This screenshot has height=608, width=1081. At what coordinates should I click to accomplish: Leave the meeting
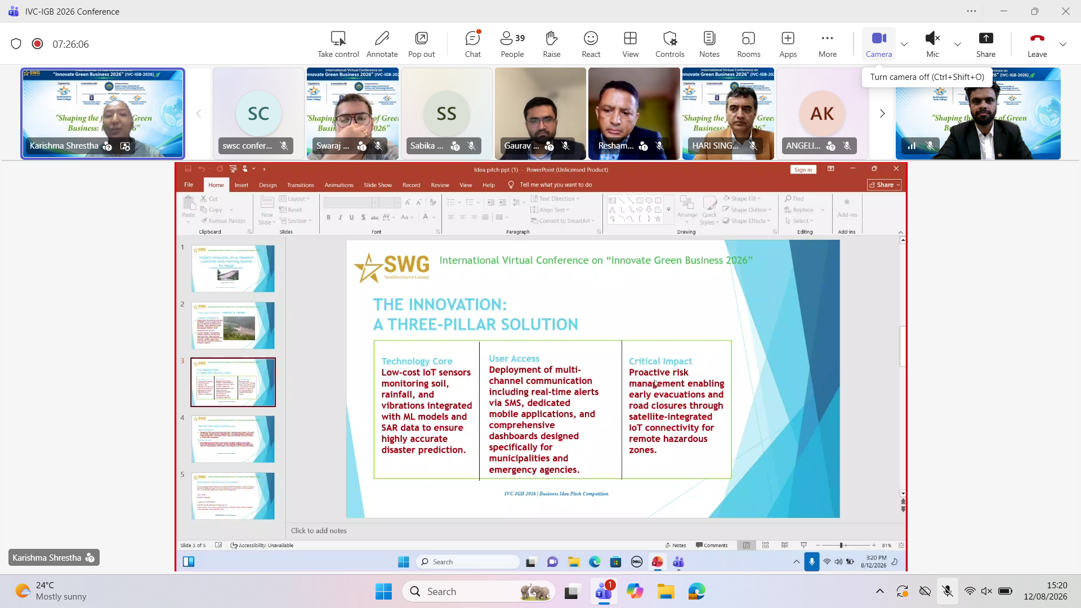pos(1037,44)
